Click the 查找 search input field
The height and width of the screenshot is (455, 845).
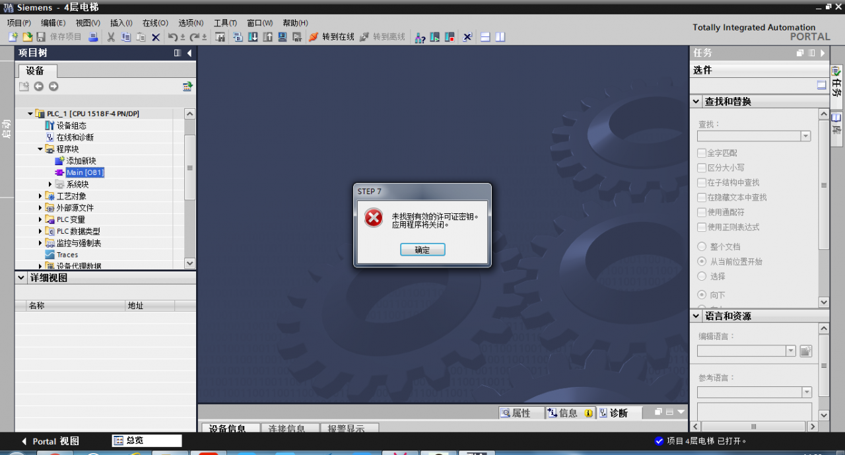click(749, 136)
